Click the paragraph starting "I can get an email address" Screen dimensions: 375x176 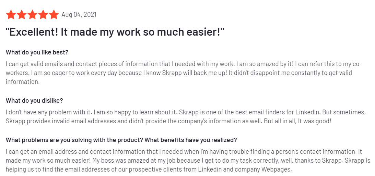(x=188, y=161)
